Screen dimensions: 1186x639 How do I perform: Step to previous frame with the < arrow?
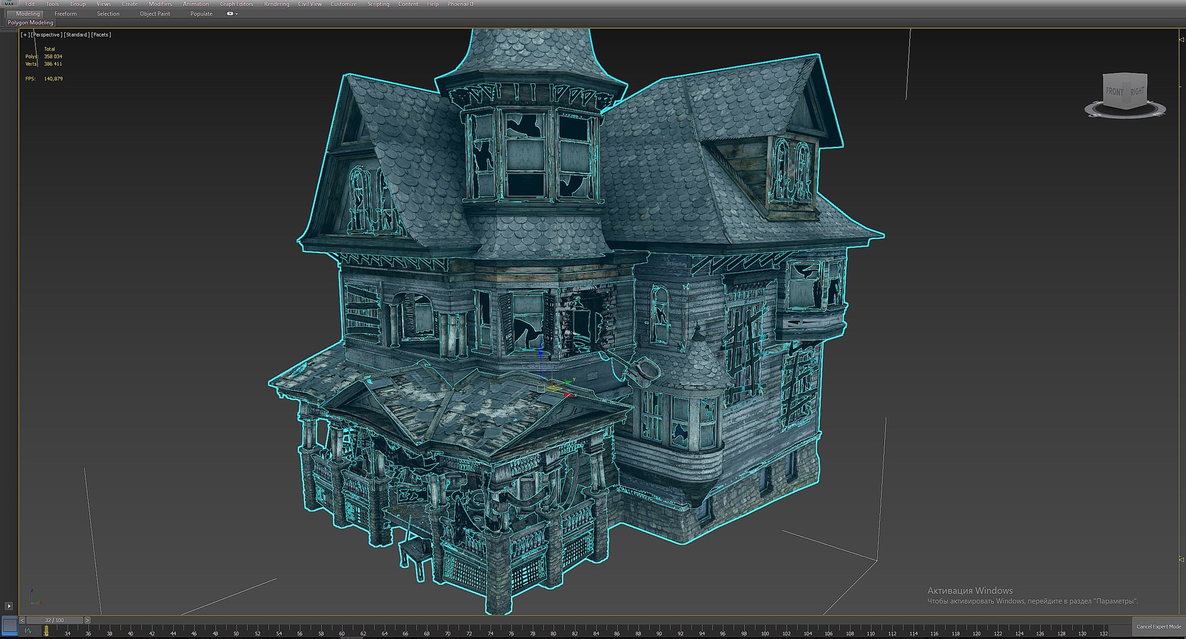pos(22,620)
